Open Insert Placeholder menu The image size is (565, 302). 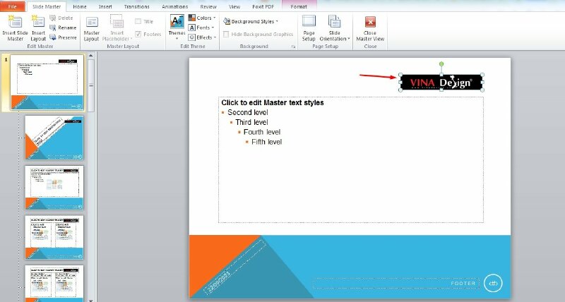click(117, 28)
